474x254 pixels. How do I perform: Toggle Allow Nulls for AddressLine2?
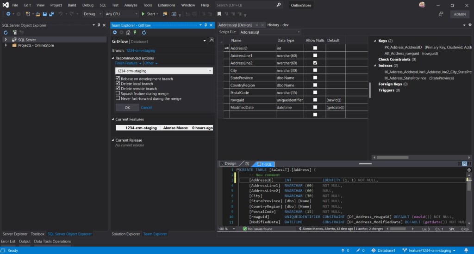(x=315, y=63)
